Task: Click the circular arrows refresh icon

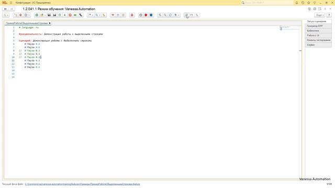Action: point(170,15)
